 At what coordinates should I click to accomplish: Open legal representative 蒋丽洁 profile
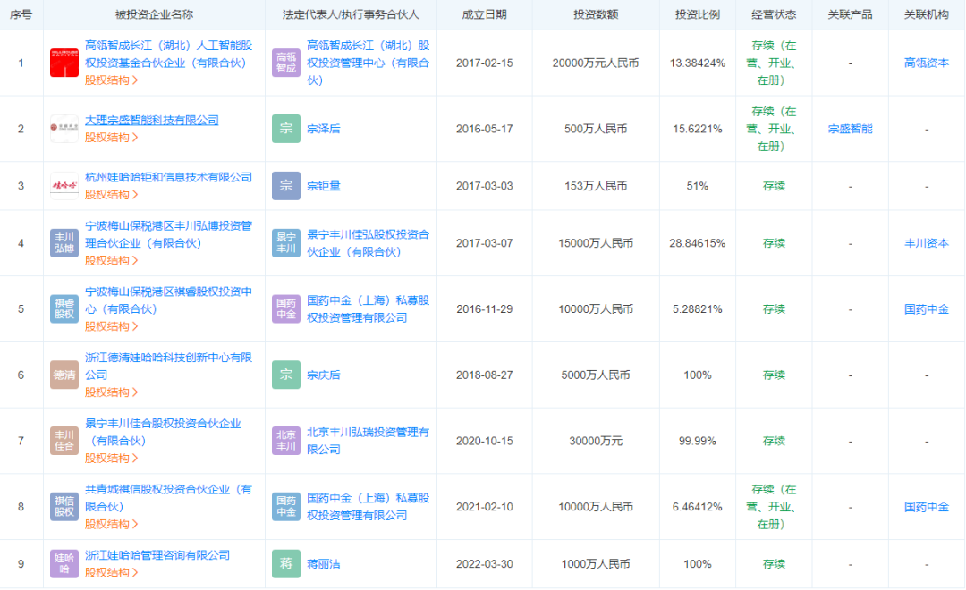click(x=324, y=564)
